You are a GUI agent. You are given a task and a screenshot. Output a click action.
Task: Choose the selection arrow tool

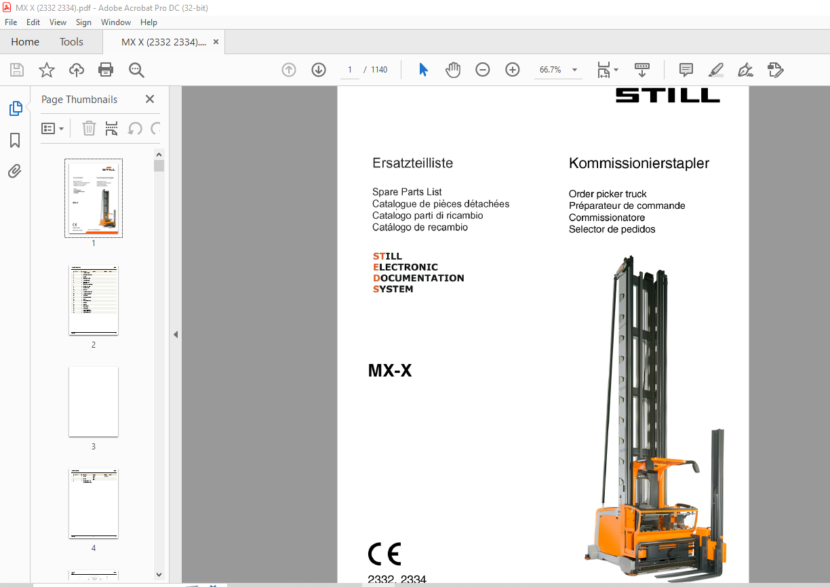tap(424, 70)
